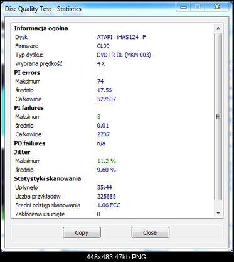Select sample count '225685'
The height and width of the screenshot is (262, 234).
coord(107,196)
